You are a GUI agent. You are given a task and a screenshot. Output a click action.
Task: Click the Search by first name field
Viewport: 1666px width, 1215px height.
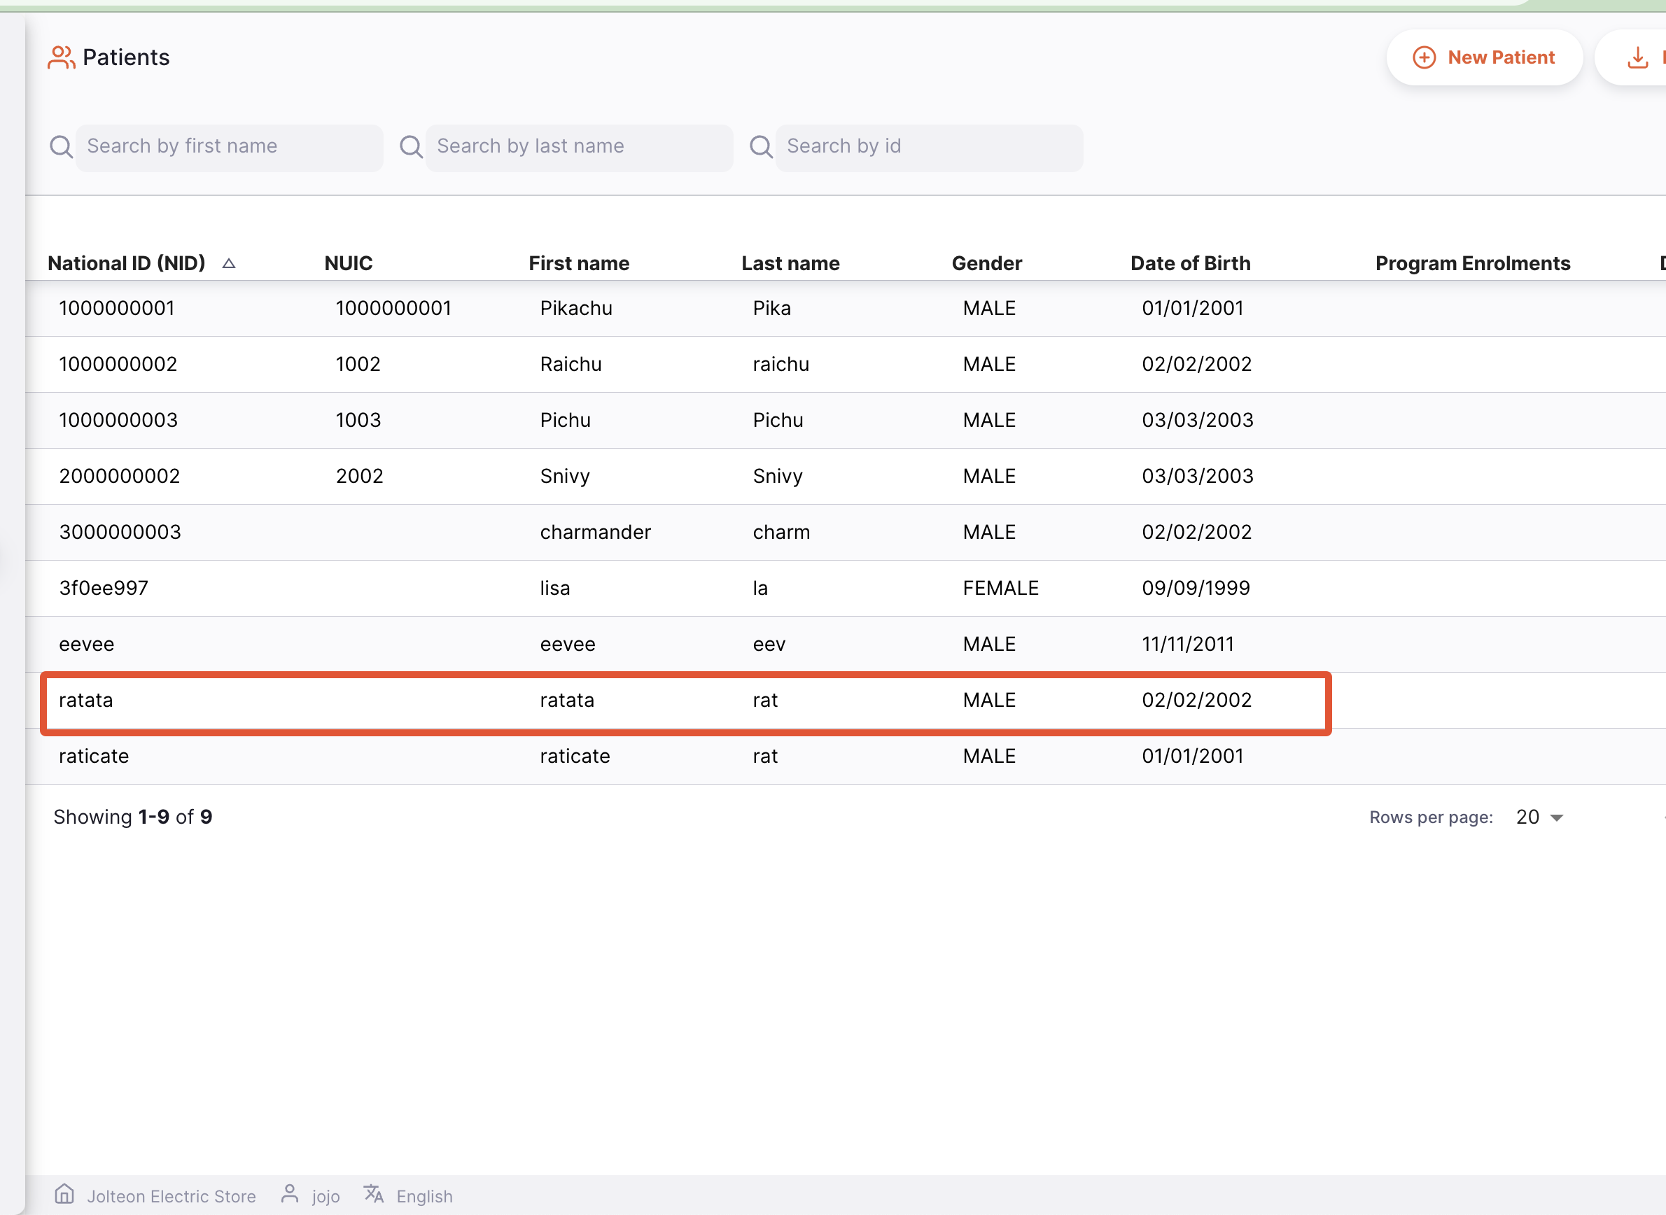coord(228,146)
